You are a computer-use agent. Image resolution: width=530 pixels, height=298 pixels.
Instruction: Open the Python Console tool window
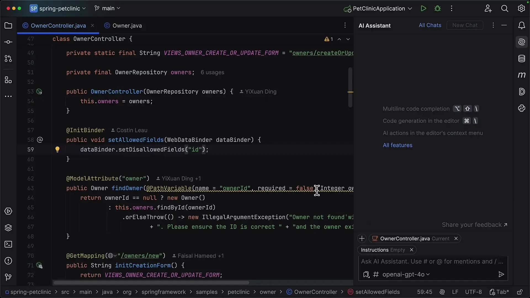click(521, 108)
